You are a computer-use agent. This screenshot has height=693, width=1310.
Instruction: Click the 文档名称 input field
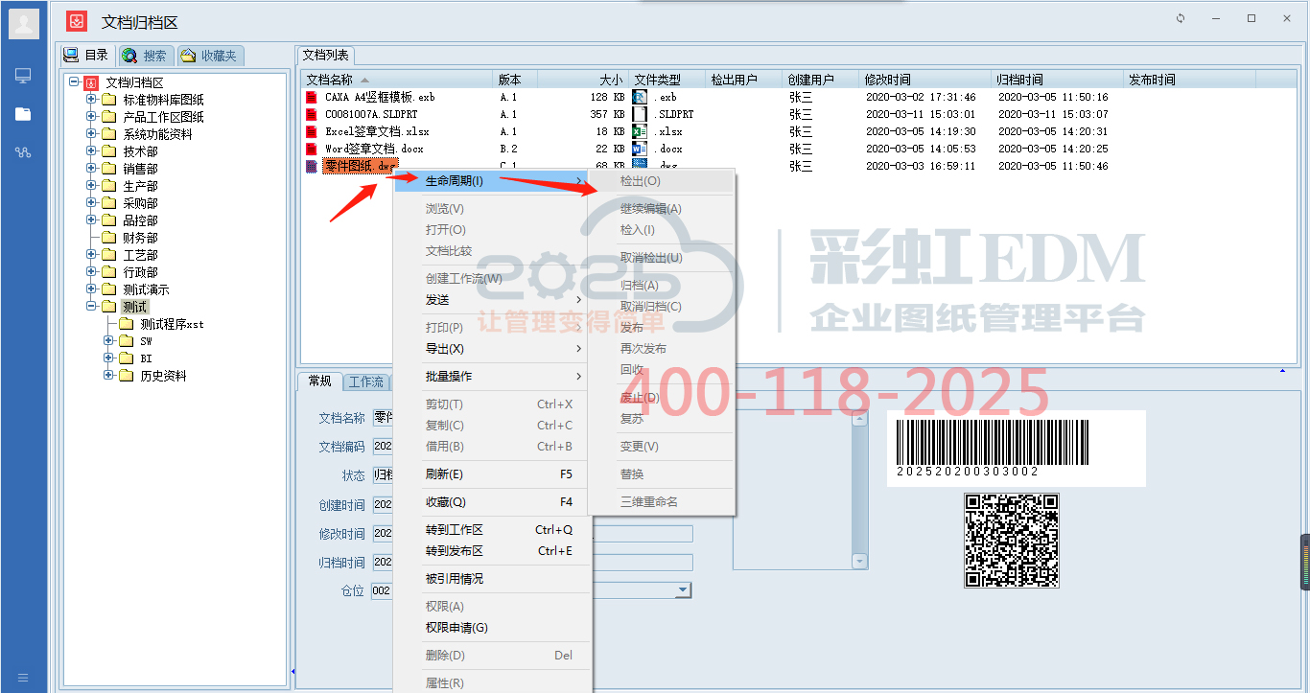(x=383, y=418)
